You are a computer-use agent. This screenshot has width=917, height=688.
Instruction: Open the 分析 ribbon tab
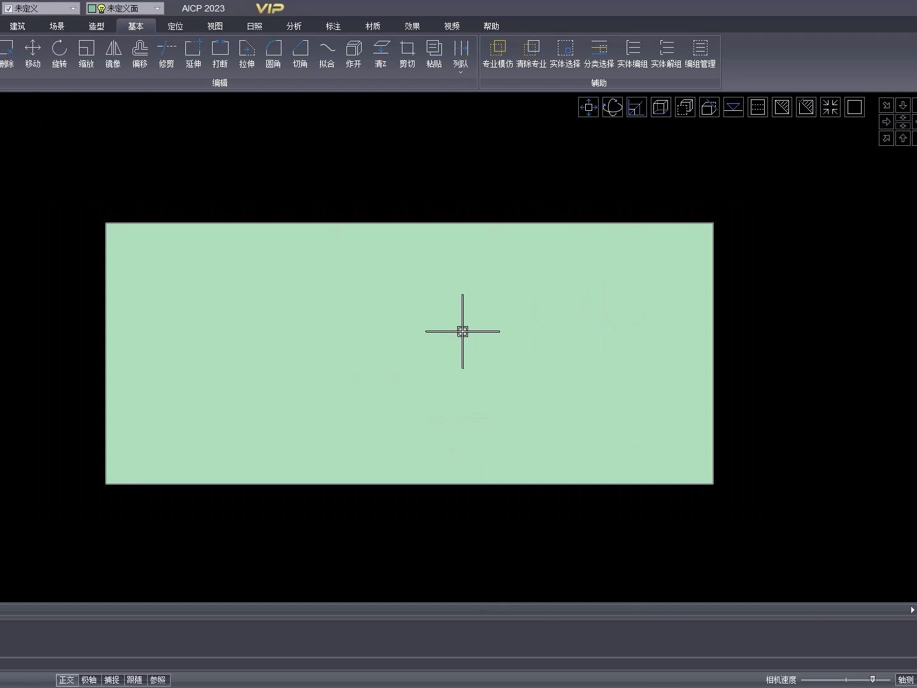(294, 26)
